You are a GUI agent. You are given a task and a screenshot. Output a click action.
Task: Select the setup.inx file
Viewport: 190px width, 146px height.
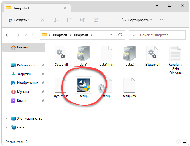click(x=129, y=88)
